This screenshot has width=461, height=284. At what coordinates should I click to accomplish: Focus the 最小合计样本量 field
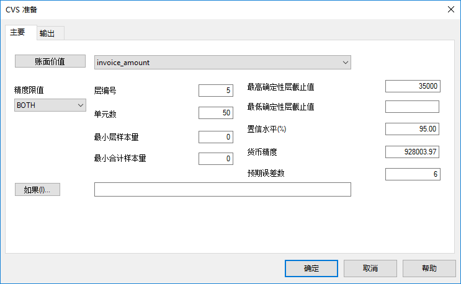(x=216, y=158)
